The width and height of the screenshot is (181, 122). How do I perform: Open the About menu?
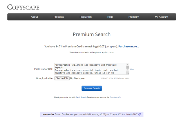click(34, 17)
